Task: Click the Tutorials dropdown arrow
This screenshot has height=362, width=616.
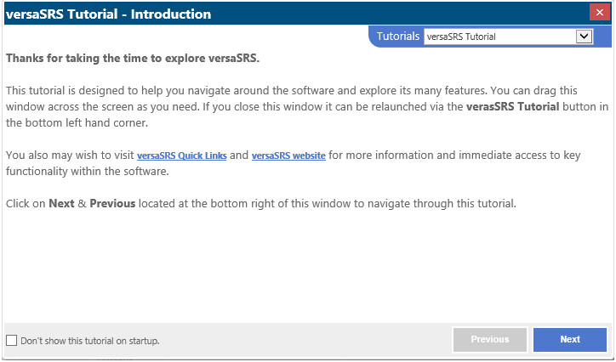Action: point(584,37)
